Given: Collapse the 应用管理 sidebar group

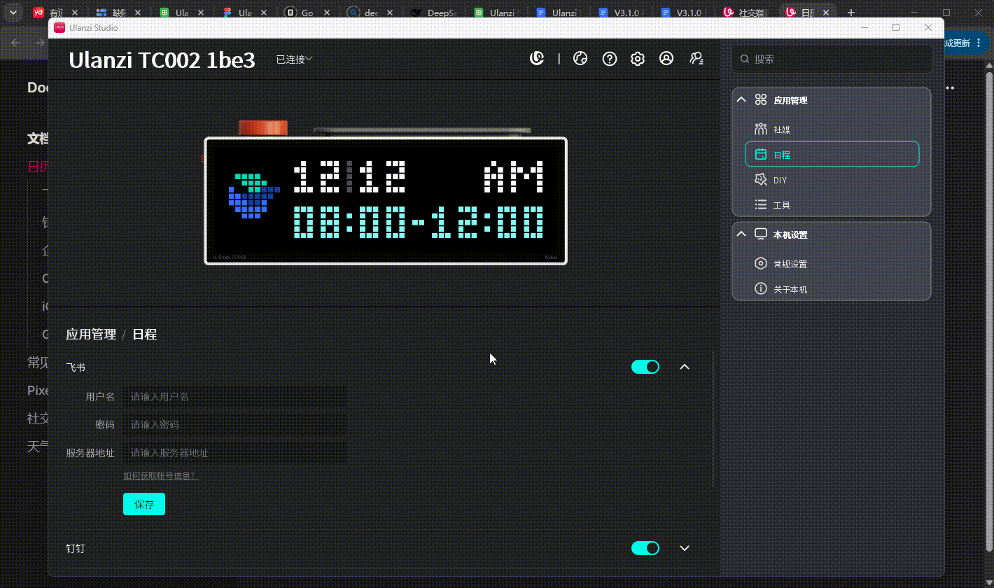Looking at the screenshot, I should tap(742, 100).
